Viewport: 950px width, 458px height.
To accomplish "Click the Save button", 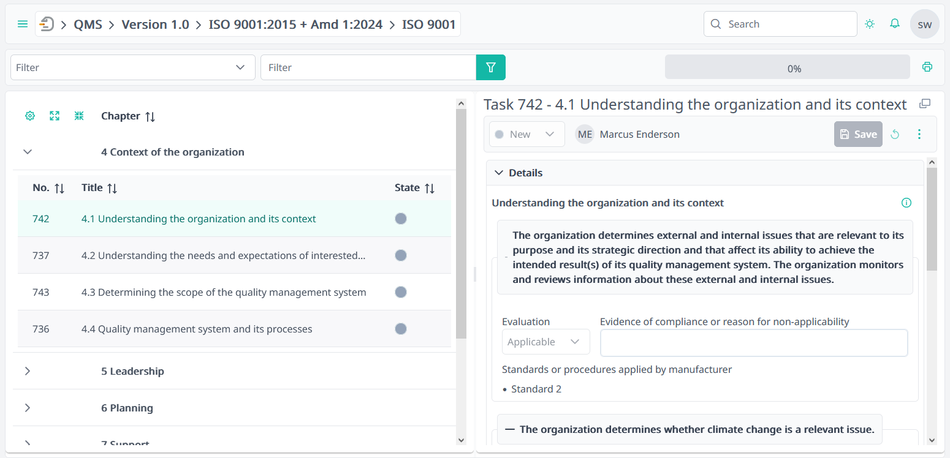I will click(857, 134).
